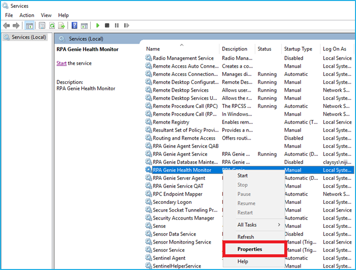The height and width of the screenshot is (270, 356).
Task: Toggle the Show/Hide Console Tree toolbar icon
Action: click(29, 25)
